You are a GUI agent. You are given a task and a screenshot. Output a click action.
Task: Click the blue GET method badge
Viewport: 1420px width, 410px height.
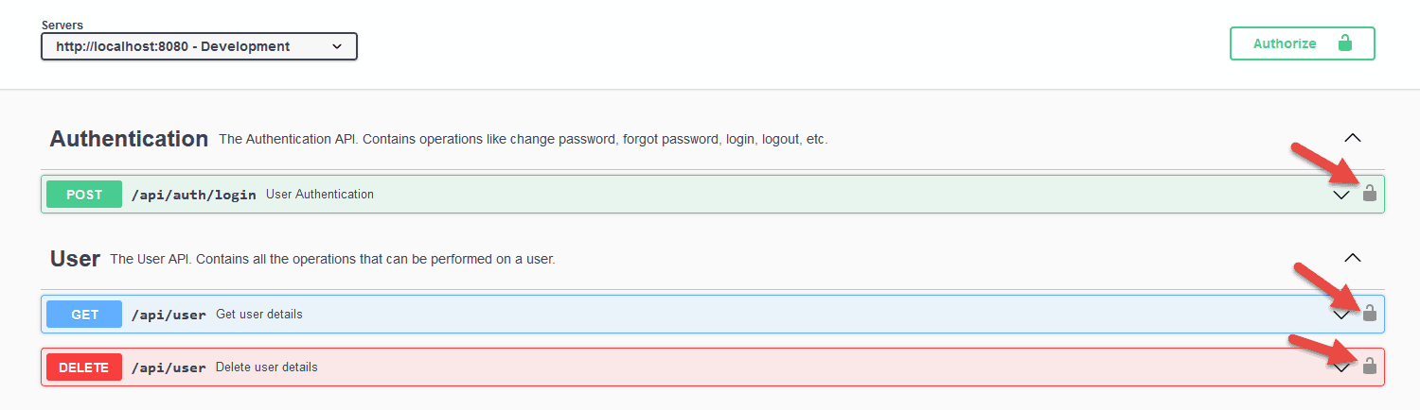pos(84,314)
